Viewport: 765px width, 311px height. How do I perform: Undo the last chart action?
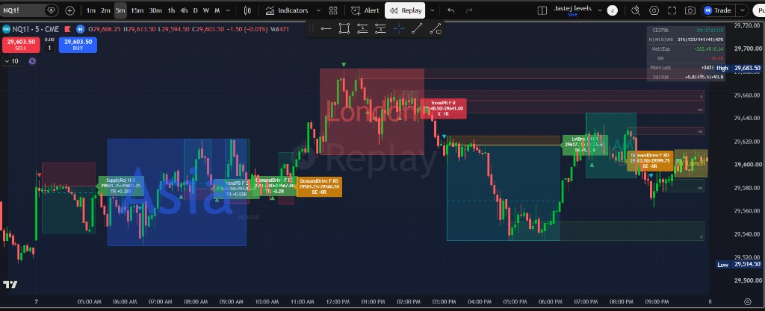(x=450, y=10)
